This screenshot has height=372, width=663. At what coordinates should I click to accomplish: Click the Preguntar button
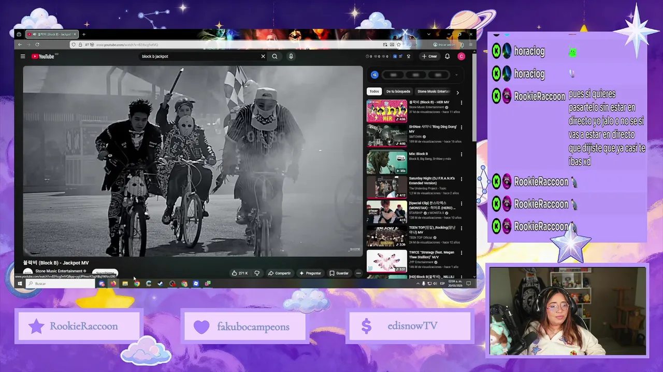pos(311,273)
